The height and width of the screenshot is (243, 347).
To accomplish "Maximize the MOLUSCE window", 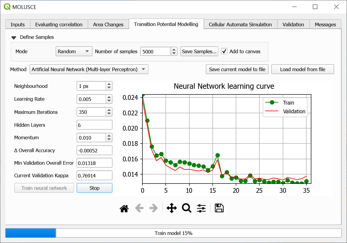I will click(315, 7).
